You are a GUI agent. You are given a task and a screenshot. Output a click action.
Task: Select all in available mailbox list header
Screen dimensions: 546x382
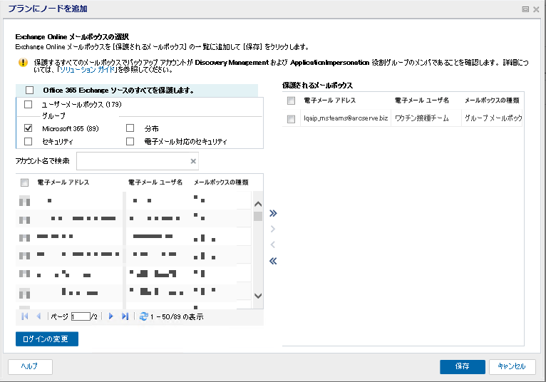[24, 182]
